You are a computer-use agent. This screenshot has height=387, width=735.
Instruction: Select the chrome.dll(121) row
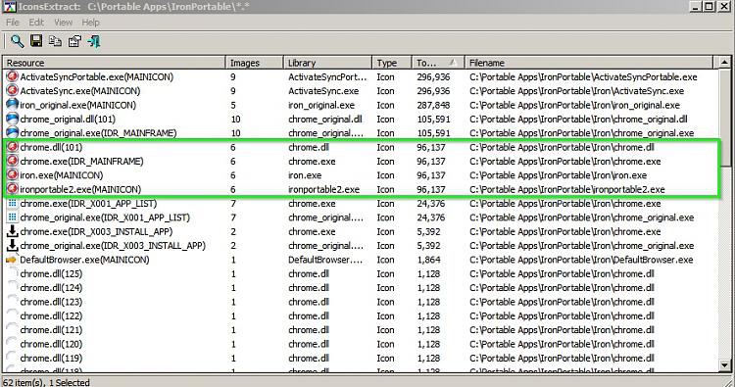[360, 330]
